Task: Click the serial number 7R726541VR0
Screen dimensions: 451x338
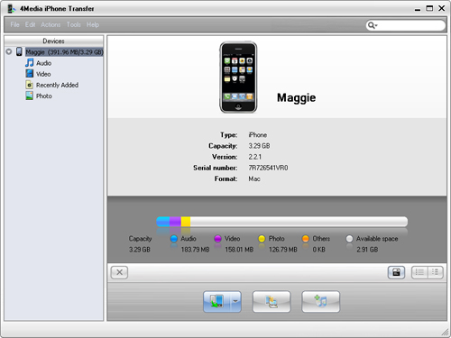Action: pyautogui.click(x=268, y=168)
